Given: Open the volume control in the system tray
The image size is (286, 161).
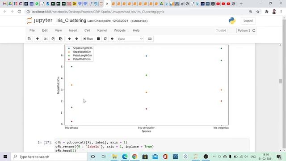Looking at the screenshot, I should coord(246,157).
